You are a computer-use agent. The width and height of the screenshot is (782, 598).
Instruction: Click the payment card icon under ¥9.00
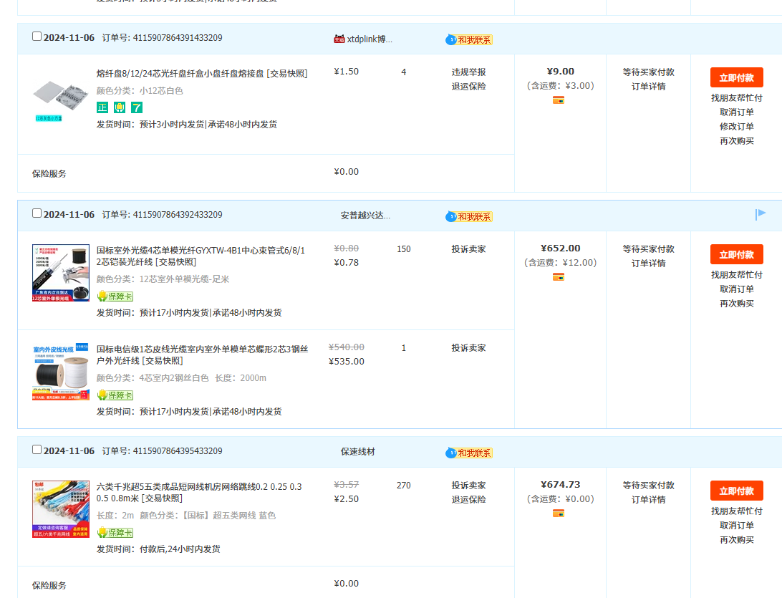click(559, 100)
